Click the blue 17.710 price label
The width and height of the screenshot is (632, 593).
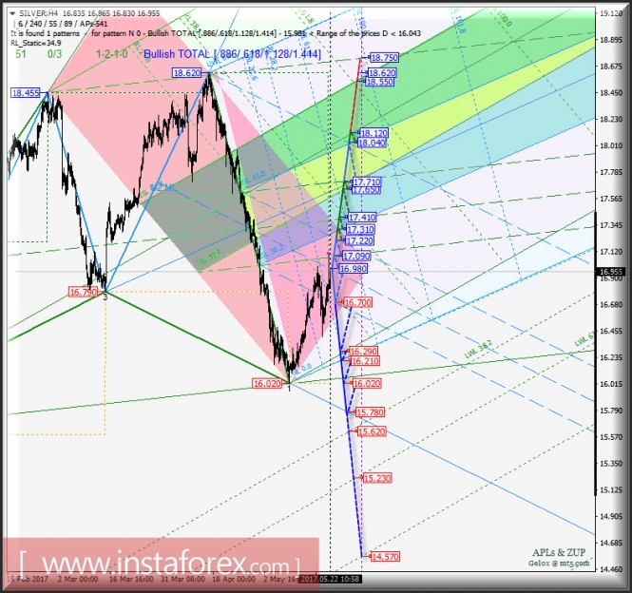(x=366, y=182)
